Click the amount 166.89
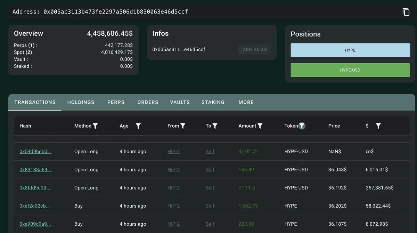417x233 pixels. point(246,170)
